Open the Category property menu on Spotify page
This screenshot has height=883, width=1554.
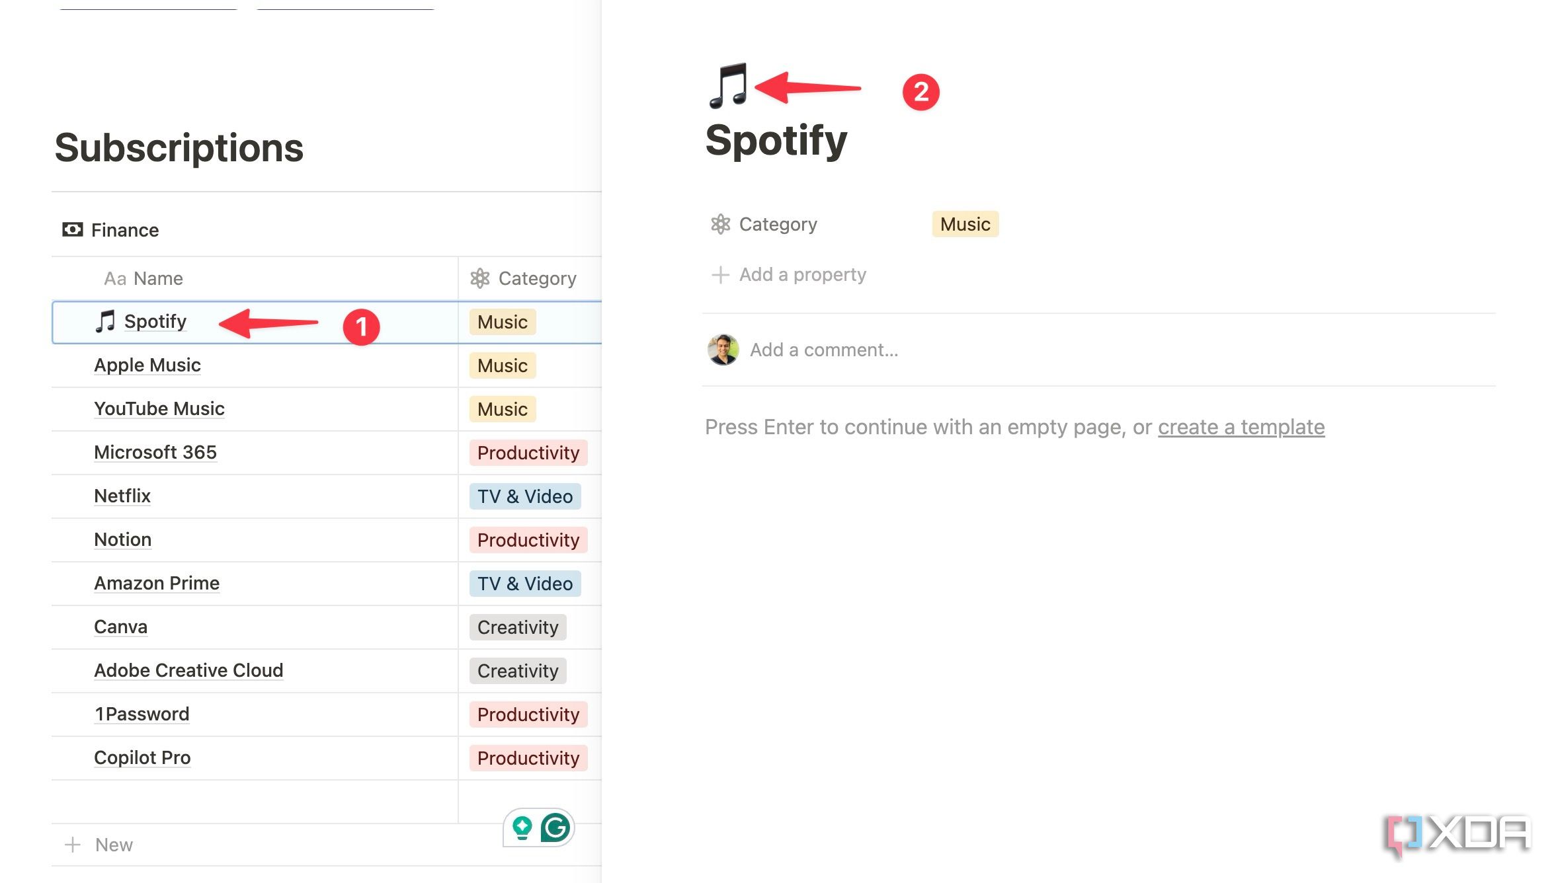coord(777,224)
